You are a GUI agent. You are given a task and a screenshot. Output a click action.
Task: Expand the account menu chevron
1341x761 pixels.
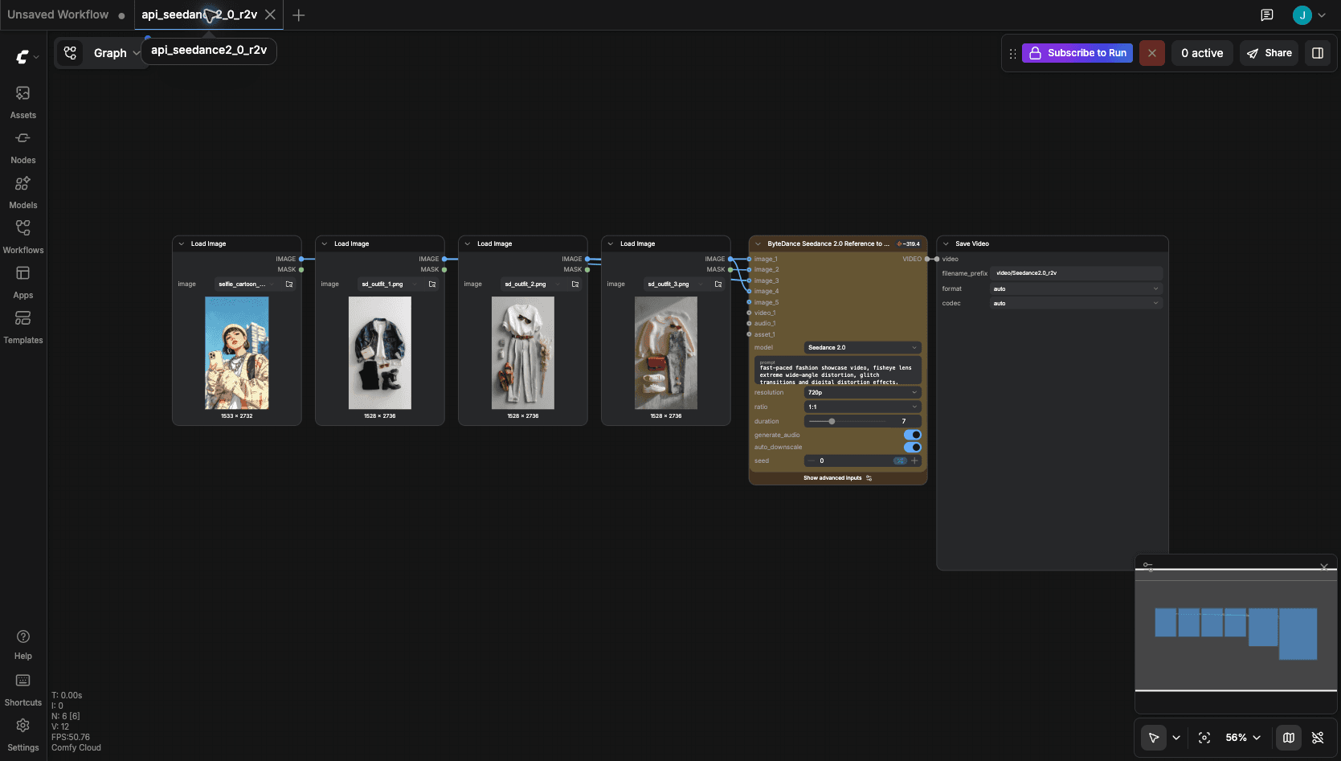[x=1322, y=15]
